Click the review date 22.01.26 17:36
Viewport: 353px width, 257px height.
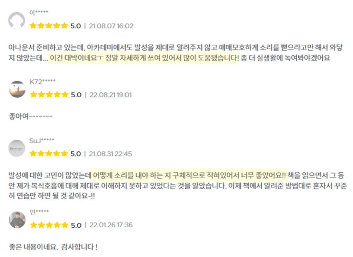111,225
